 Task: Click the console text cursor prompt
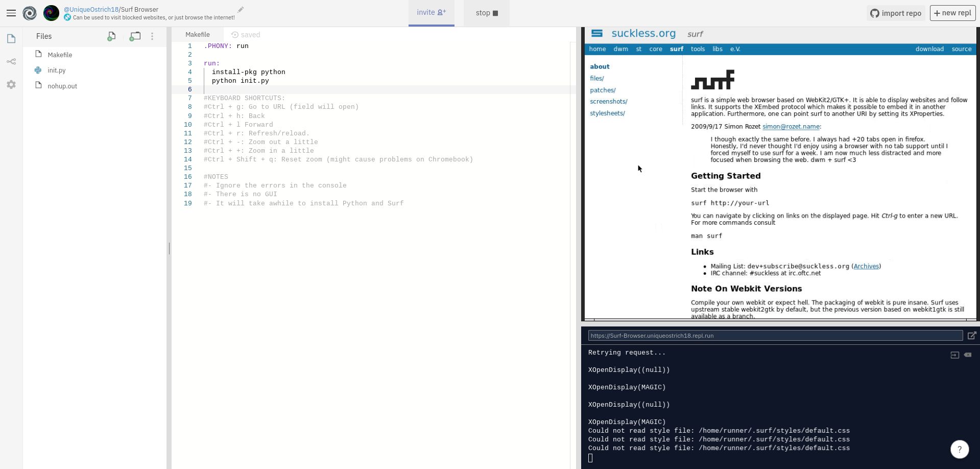(x=590, y=458)
